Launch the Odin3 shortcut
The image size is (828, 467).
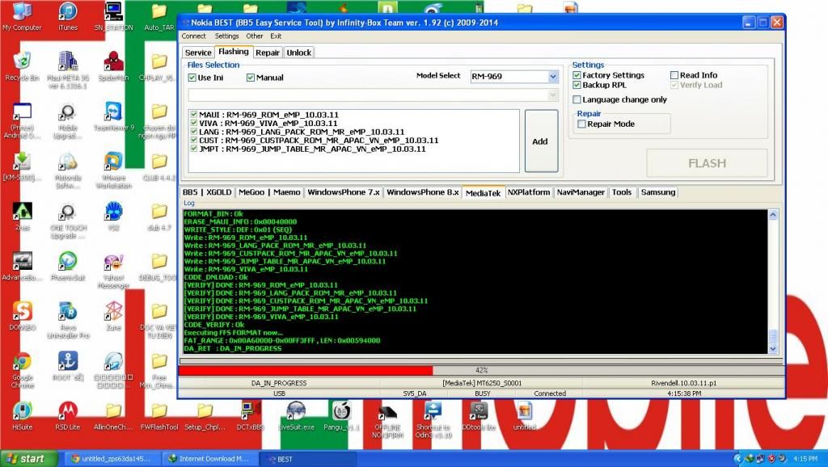pos(433,419)
